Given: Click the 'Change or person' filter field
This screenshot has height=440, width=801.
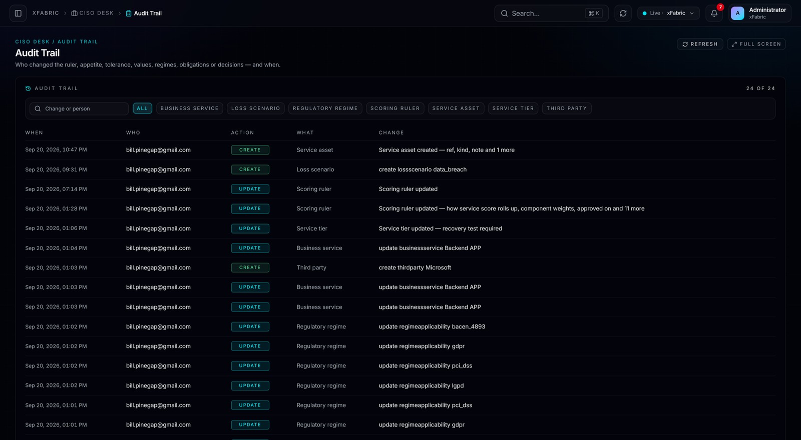Looking at the screenshot, I should click(79, 108).
